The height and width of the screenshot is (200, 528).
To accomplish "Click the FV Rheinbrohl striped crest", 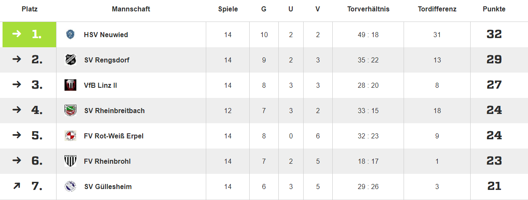I will point(70,161).
